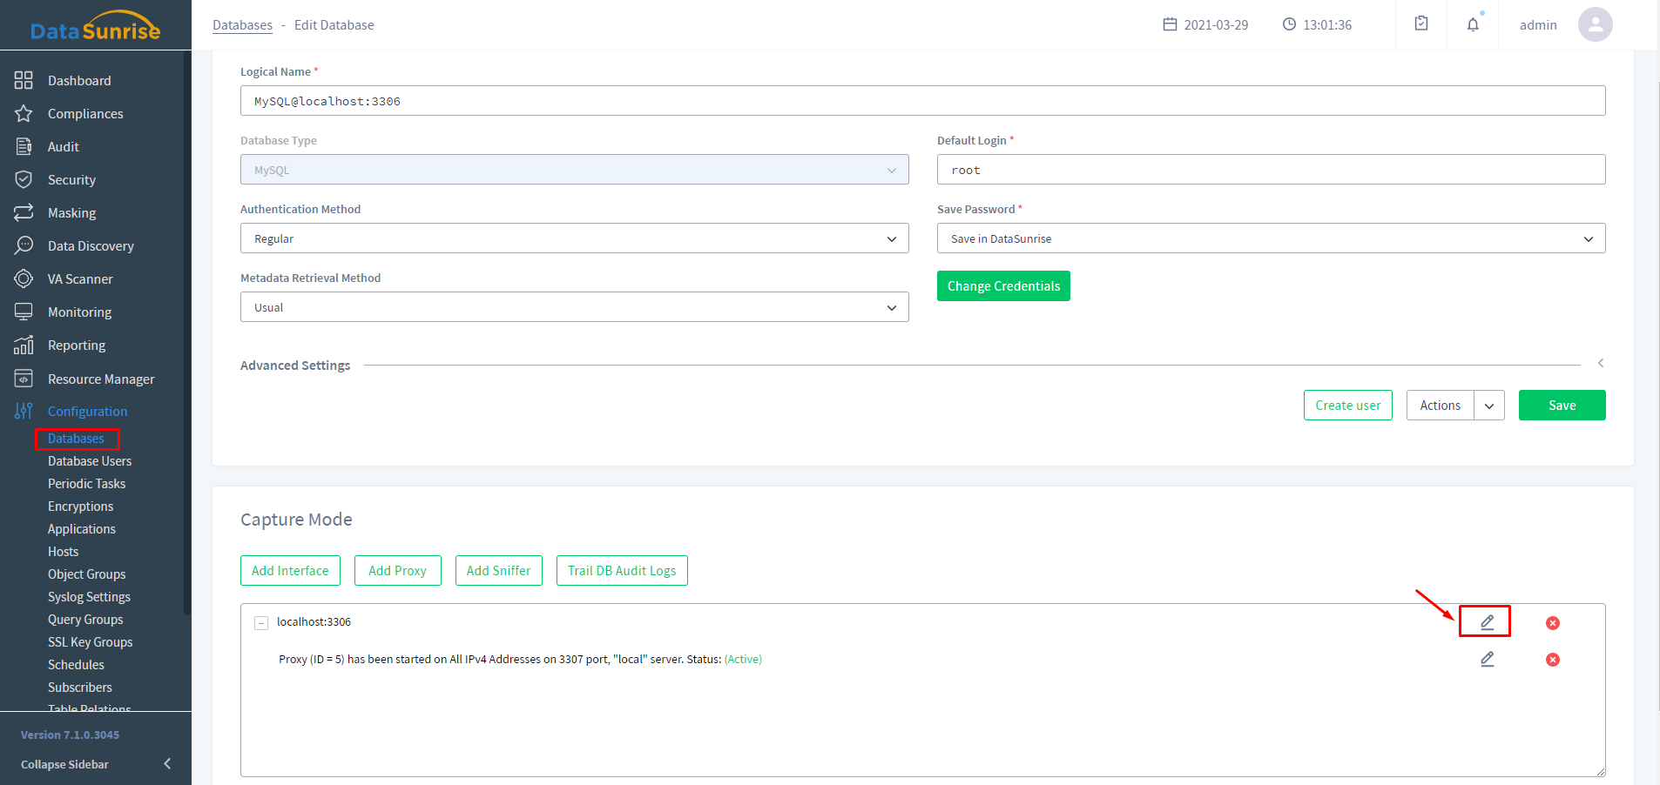Click the Change Credentials button
The width and height of the screenshot is (1660, 785).
[x=1003, y=286]
